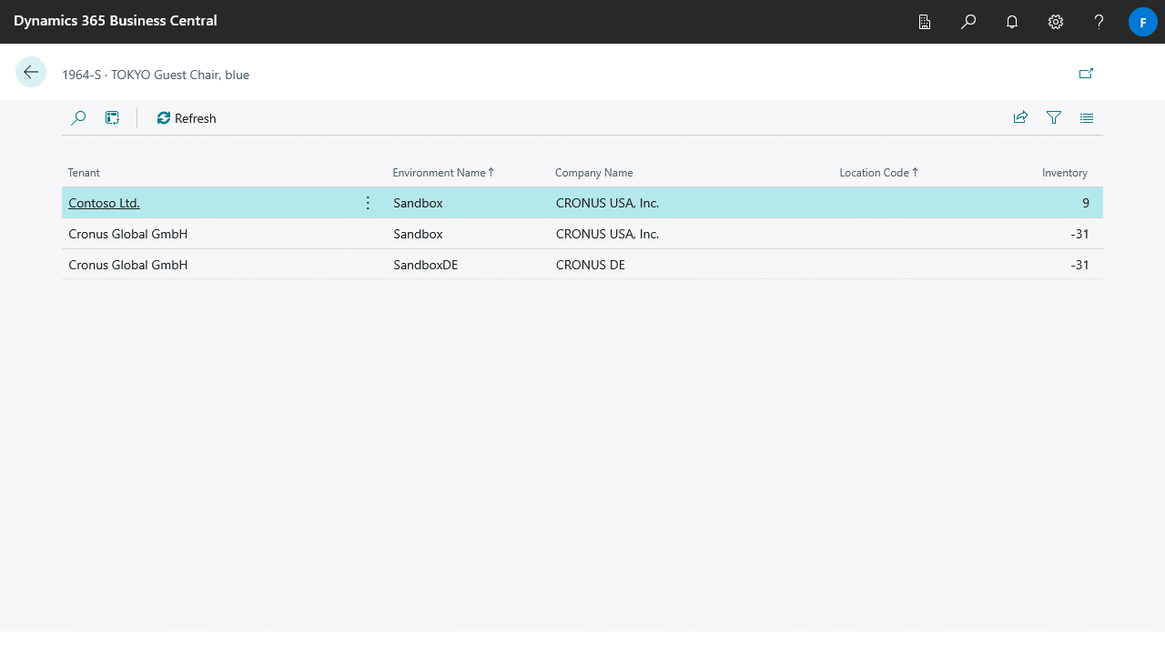1165x655 pixels.
Task: View notifications via the bell icon
Action: [x=1011, y=22]
